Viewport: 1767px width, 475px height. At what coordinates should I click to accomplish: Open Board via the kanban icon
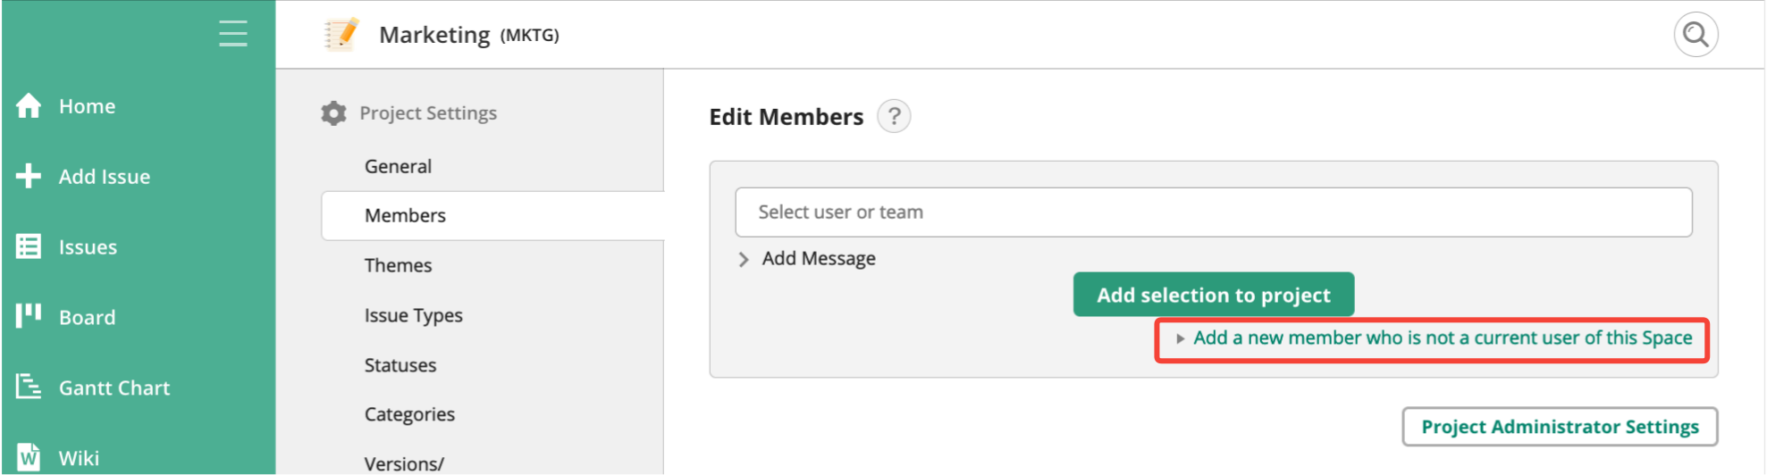click(x=29, y=316)
